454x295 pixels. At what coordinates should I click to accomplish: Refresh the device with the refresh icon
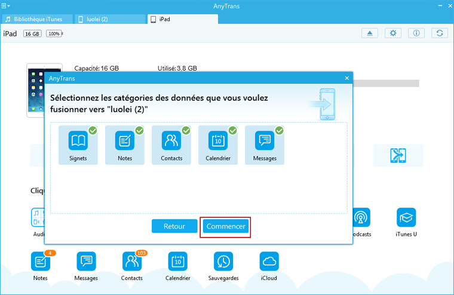pos(440,33)
